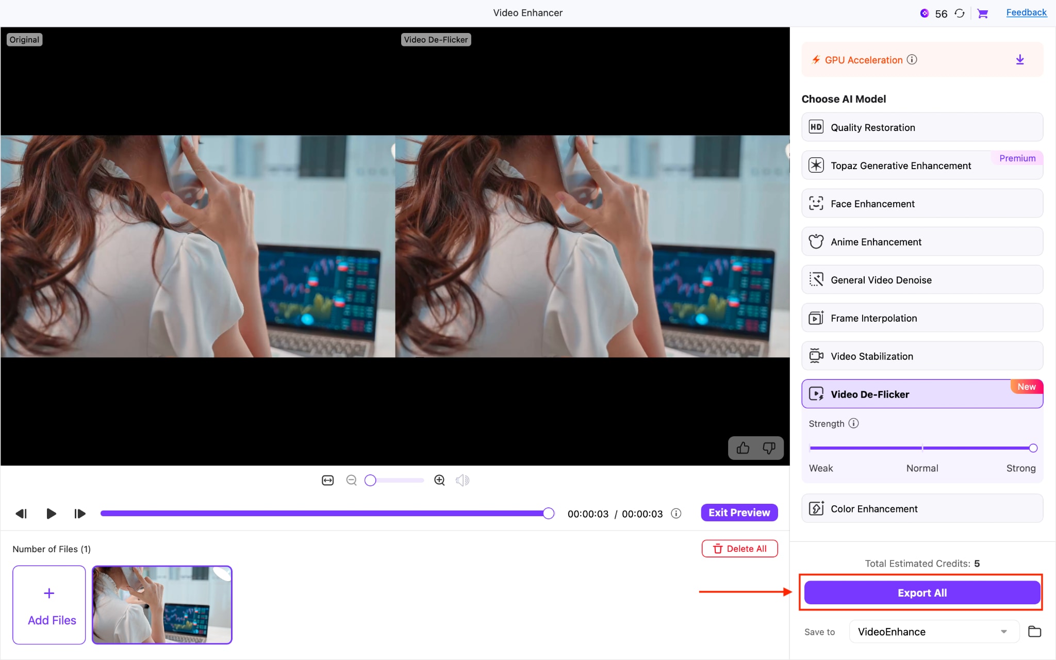Toggle the preview audio speaker
Screen dimensions: 1056x660
(x=462, y=481)
